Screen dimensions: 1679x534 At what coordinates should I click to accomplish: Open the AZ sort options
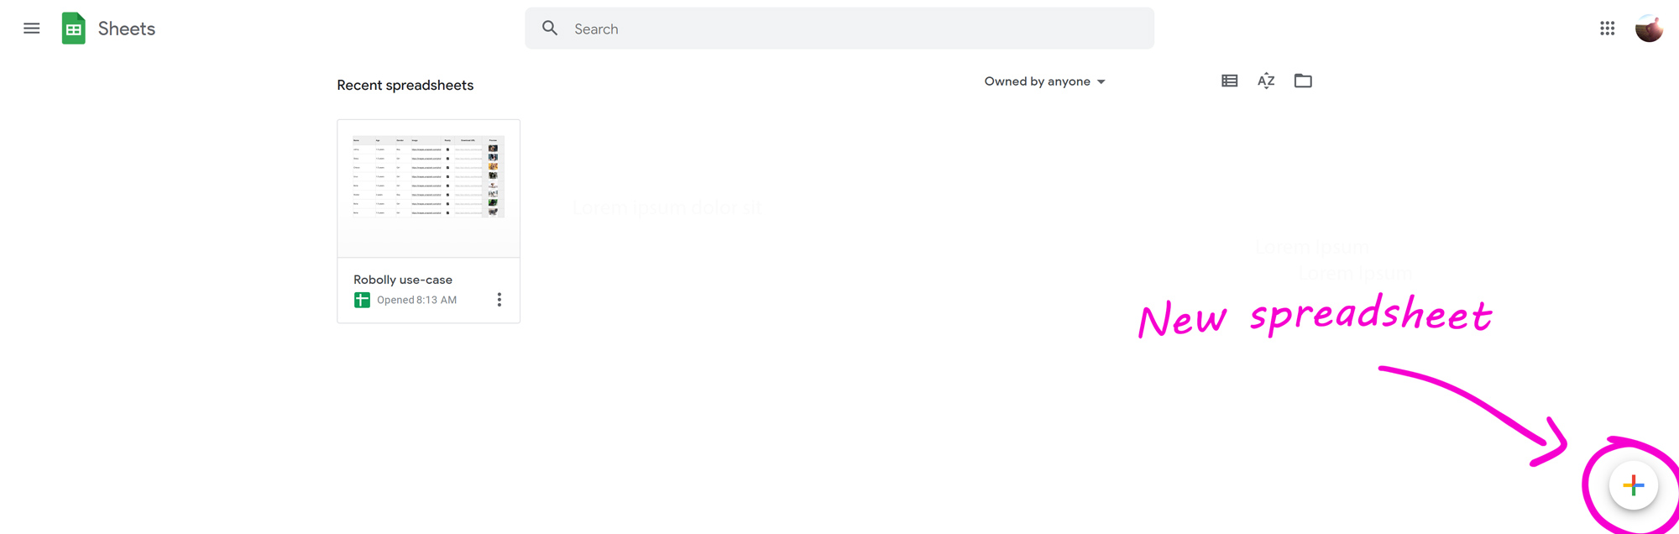pyautogui.click(x=1266, y=81)
